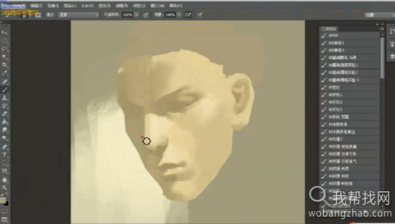Change the screen mode

[5, 219]
